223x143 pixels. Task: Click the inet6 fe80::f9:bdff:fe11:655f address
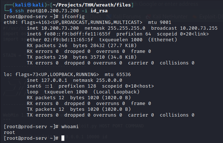click(x=77, y=34)
